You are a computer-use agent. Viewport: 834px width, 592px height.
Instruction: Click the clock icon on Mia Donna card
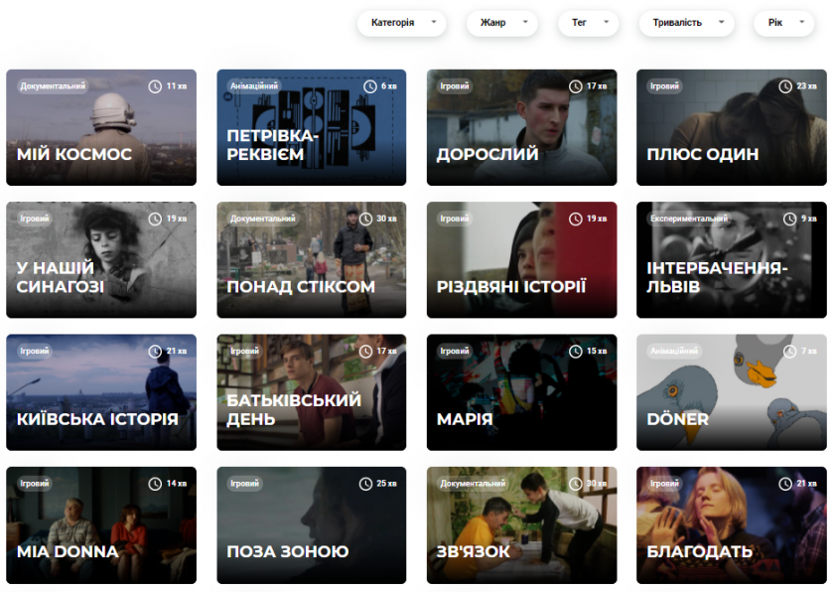155,484
